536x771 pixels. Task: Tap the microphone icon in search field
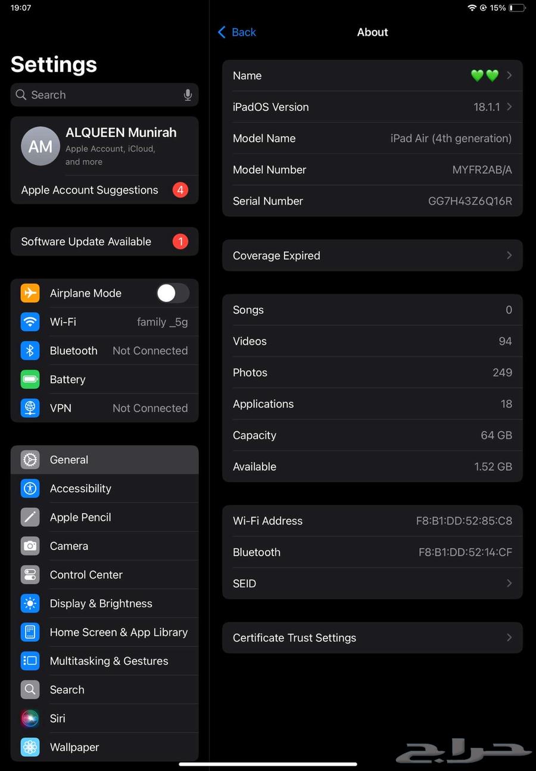[x=188, y=95]
